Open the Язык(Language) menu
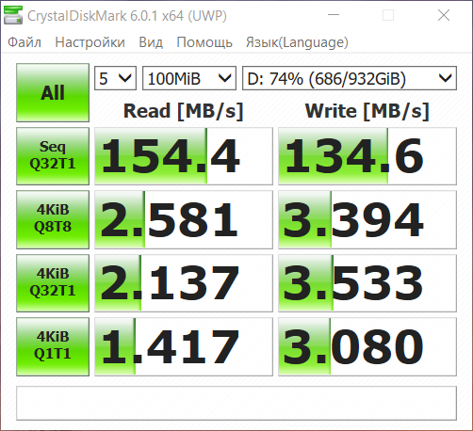This screenshot has width=473, height=431. coord(297,42)
